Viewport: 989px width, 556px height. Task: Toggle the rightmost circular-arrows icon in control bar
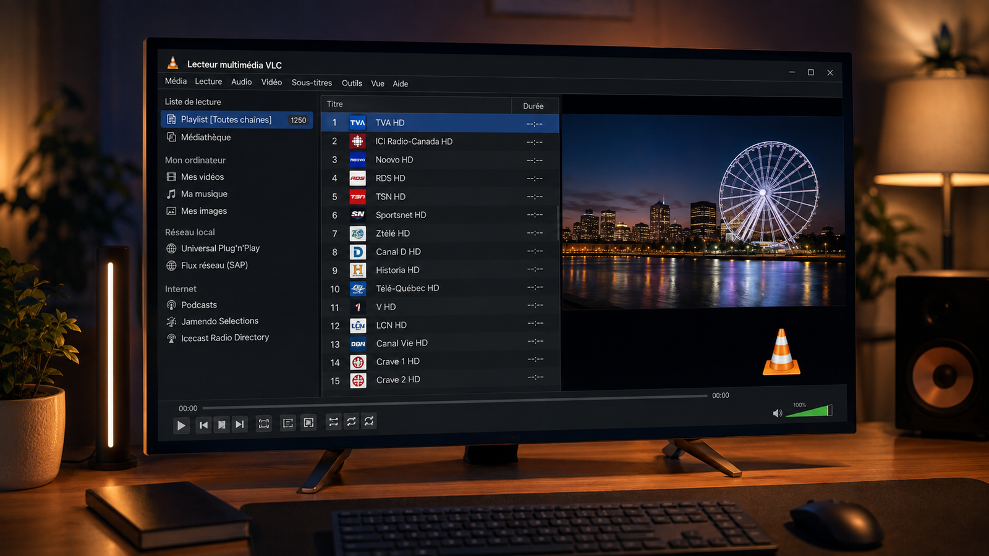point(369,421)
